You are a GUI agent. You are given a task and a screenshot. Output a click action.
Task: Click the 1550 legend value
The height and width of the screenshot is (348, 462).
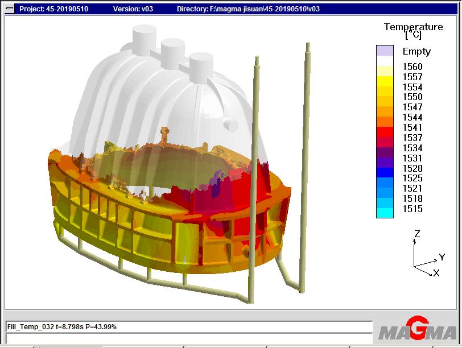412,97
